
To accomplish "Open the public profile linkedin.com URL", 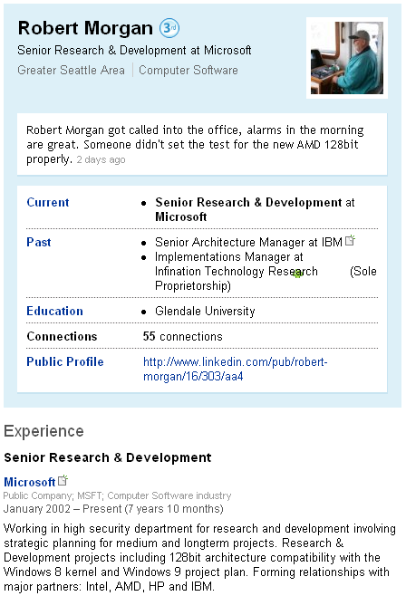I will point(235,369).
